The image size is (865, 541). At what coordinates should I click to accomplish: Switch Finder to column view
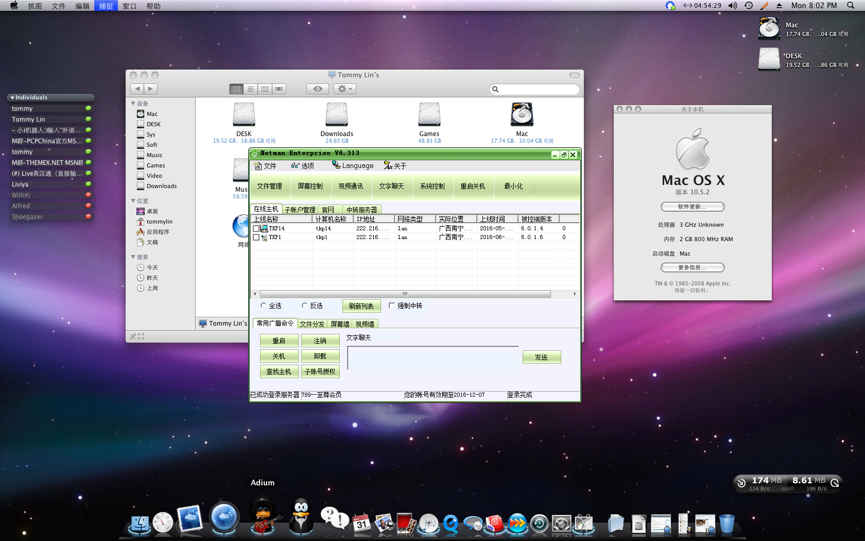265,89
